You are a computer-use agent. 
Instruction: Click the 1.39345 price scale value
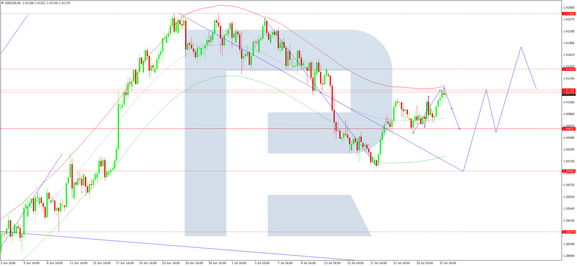tap(569, 209)
